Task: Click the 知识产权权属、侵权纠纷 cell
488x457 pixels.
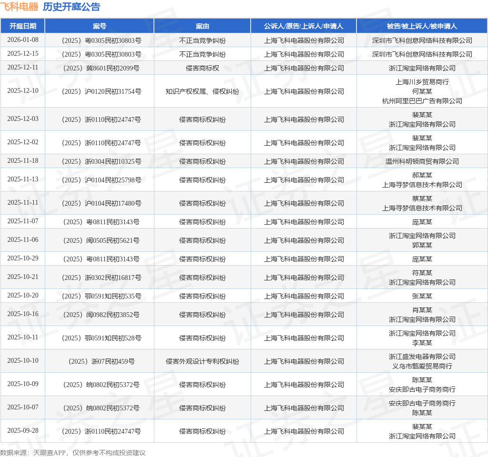Action: (x=202, y=91)
